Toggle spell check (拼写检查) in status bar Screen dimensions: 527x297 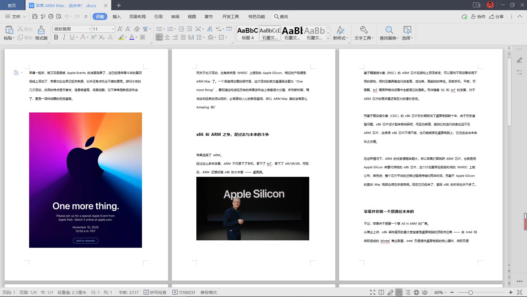pyautogui.click(x=155, y=292)
